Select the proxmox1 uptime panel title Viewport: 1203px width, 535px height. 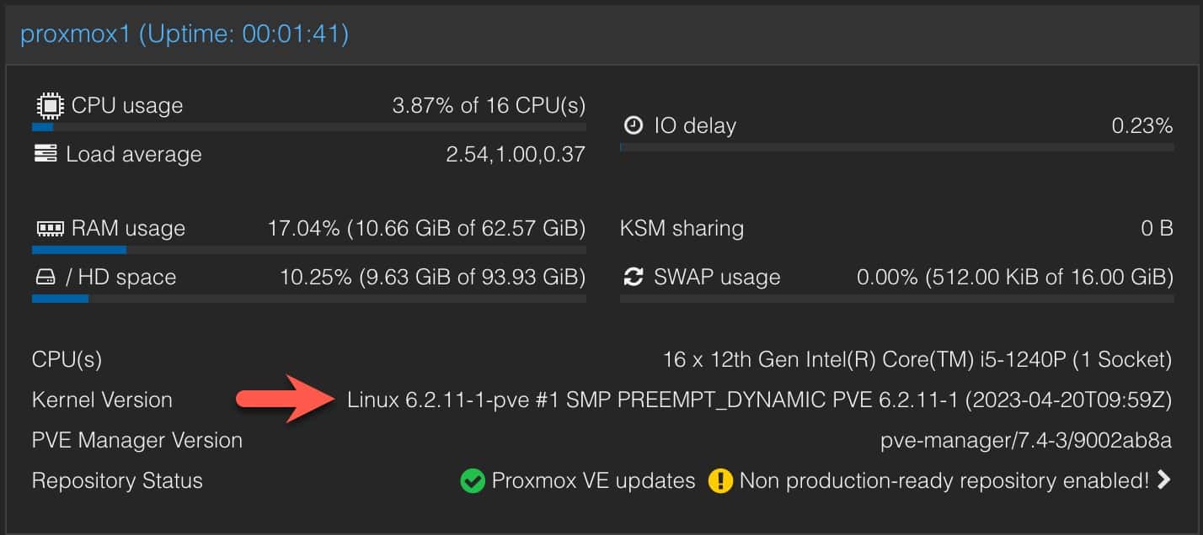click(x=184, y=34)
